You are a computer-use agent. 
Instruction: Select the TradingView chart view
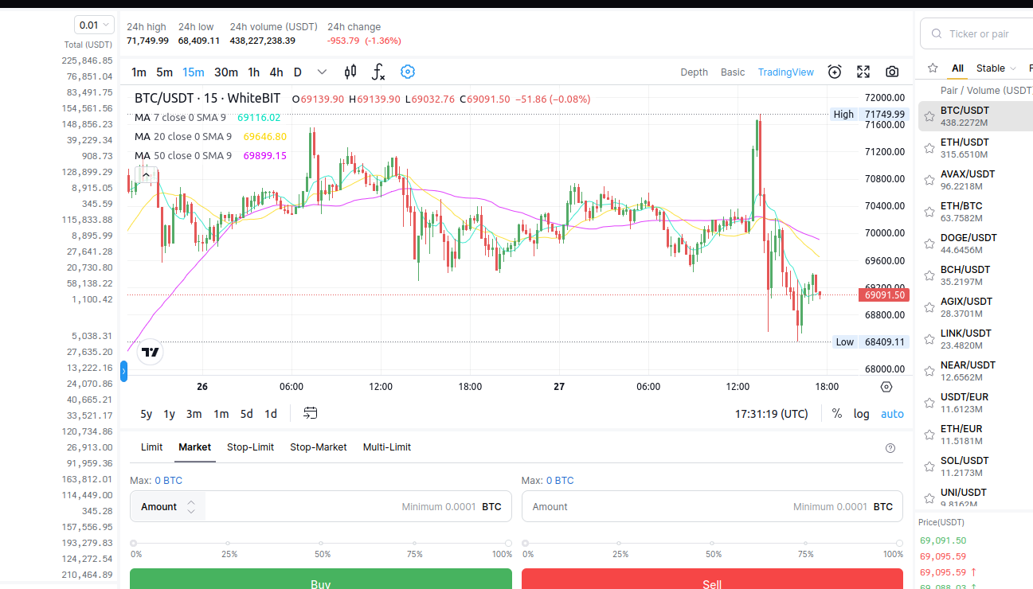(786, 72)
